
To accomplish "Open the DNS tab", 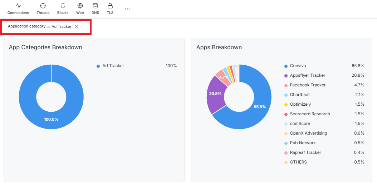I will [x=95, y=9].
